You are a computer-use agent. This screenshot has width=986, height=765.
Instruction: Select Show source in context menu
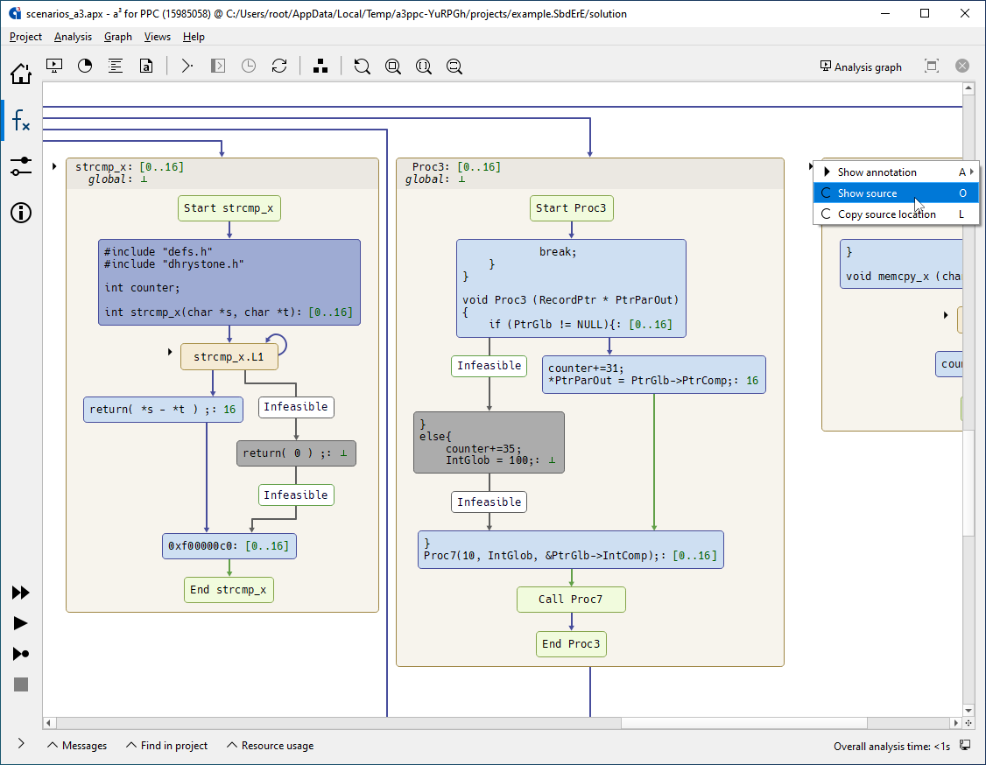896,193
